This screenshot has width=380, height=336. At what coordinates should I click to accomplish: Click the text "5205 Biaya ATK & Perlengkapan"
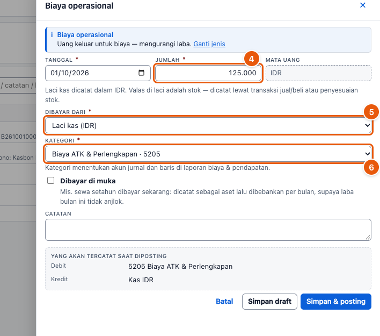coord(180,266)
